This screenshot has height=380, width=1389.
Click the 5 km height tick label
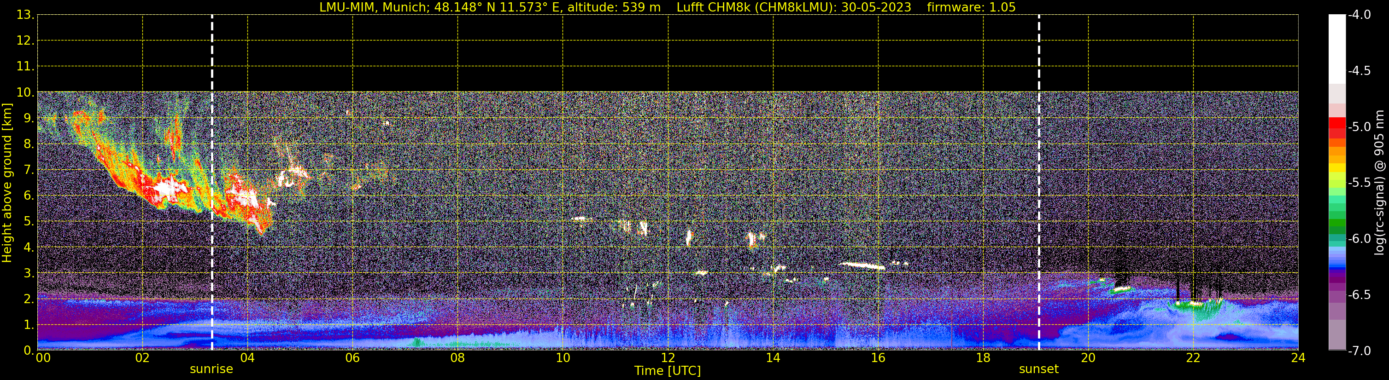[29, 221]
